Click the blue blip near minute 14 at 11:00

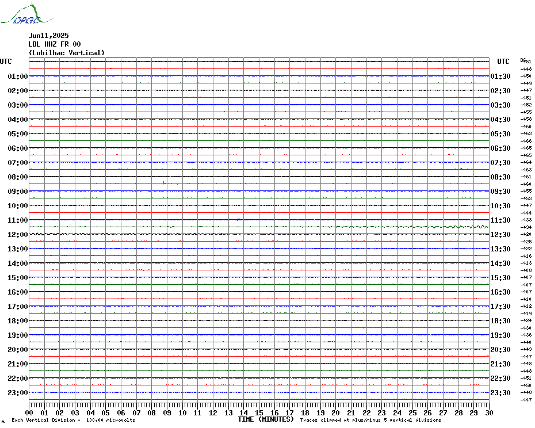(239, 219)
